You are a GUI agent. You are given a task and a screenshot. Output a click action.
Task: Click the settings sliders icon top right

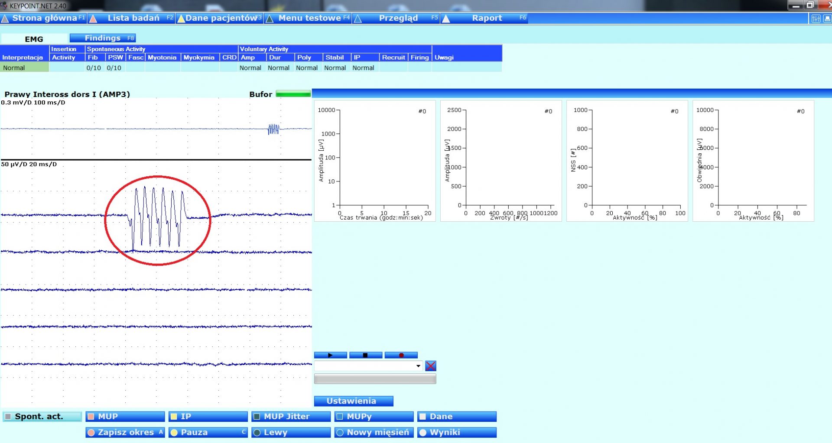(x=816, y=19)
